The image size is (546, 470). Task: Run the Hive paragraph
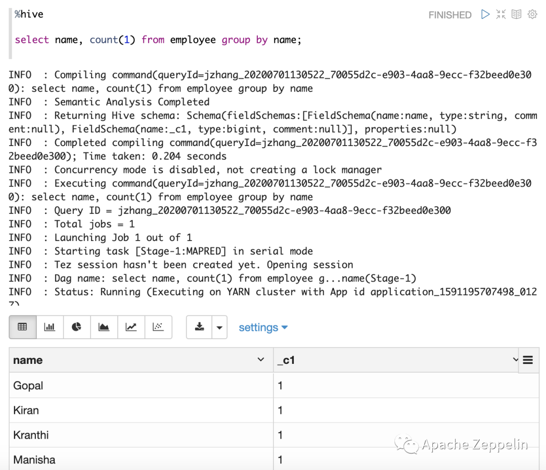point(485,15)
